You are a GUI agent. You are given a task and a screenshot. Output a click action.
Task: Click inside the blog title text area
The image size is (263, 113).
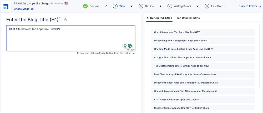tap(71, 38)
